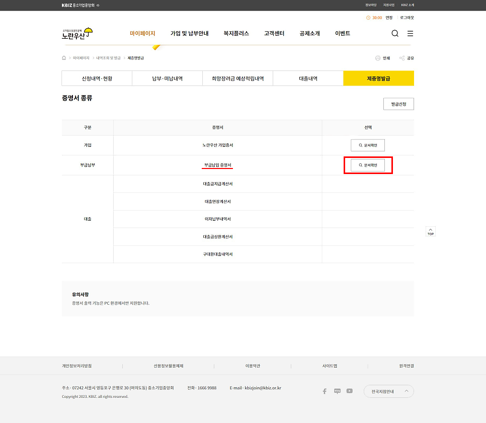Click the 로그아웃 link
Screen dimensions: 486x423
(x=407, y=18)
